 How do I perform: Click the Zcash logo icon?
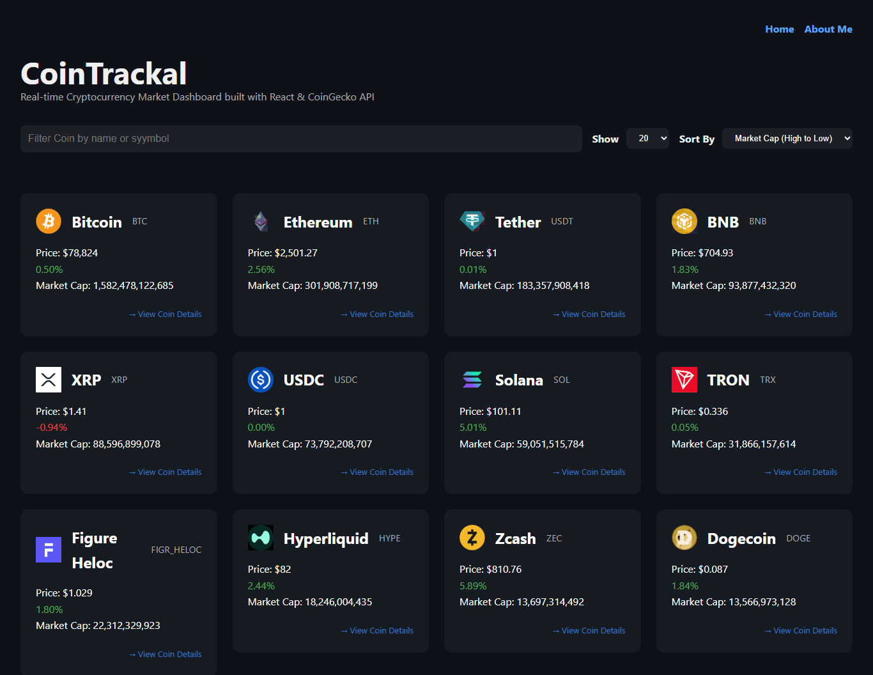(472, 538)
